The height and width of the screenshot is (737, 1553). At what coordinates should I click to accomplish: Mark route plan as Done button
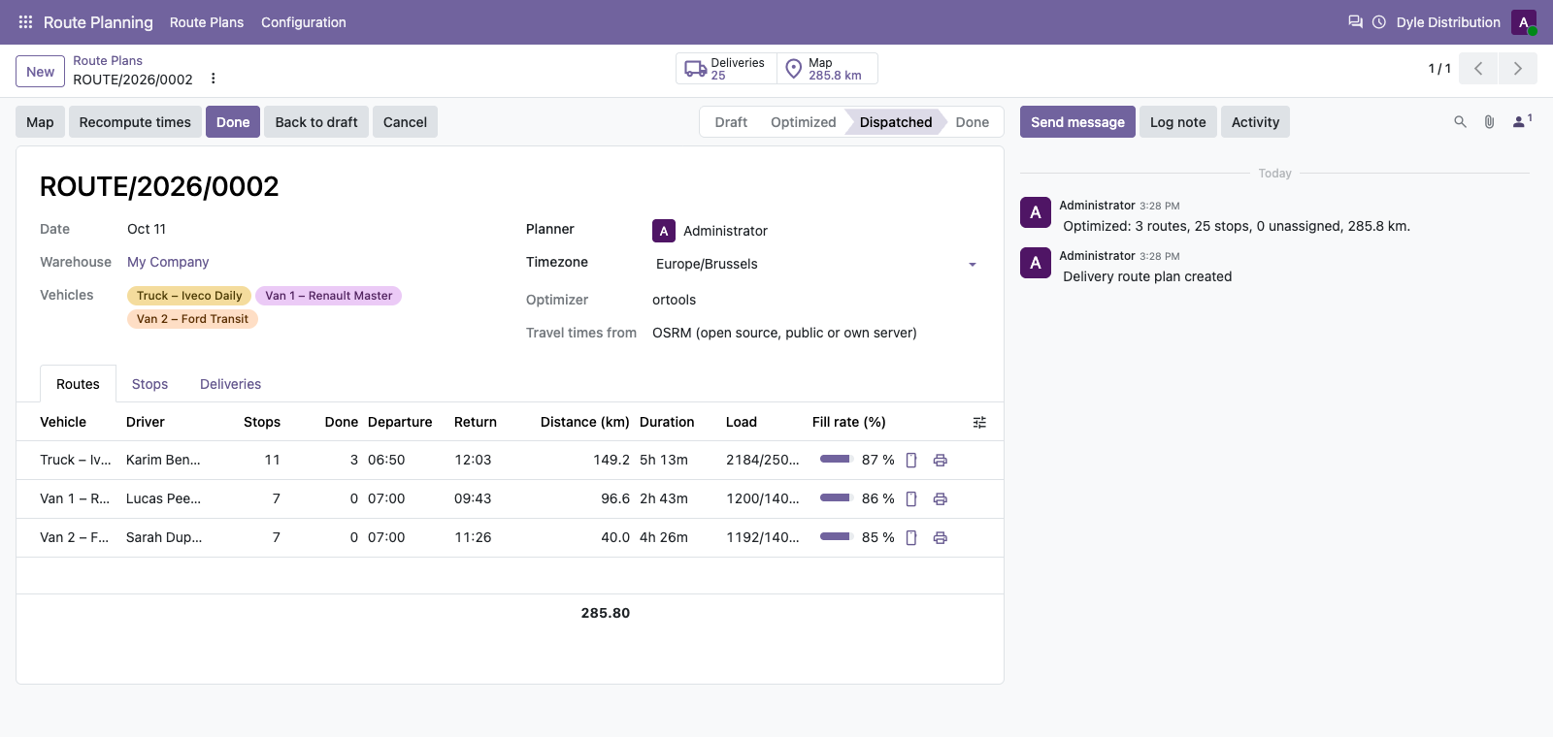pos(233,122)
